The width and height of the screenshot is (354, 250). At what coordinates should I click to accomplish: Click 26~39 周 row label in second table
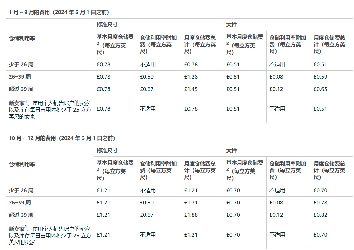point(20,203)
